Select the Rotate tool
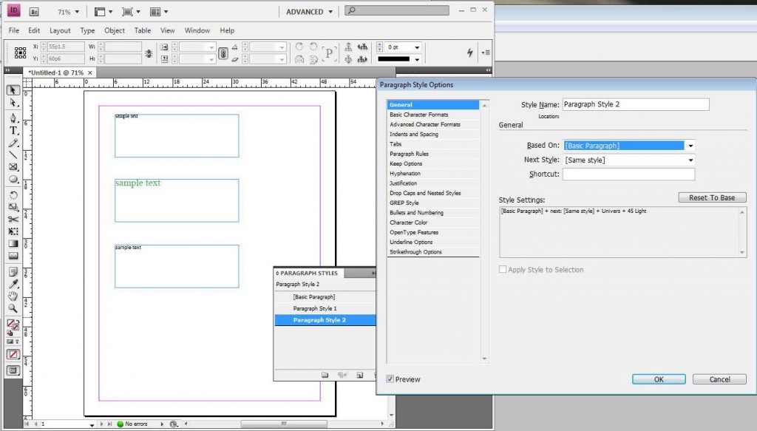 click(13, 195)
